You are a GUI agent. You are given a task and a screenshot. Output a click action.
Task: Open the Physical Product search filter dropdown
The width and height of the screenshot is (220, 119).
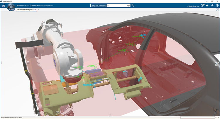[99, 6]
